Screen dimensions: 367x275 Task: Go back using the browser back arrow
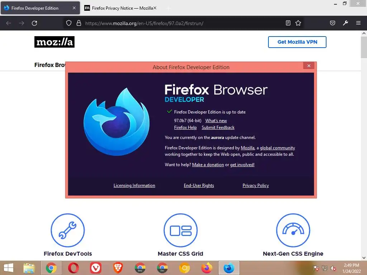click(x=9, y=23)
